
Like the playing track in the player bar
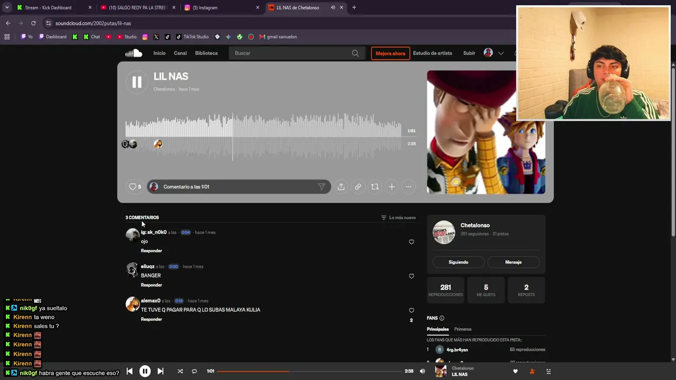[515, 371]
